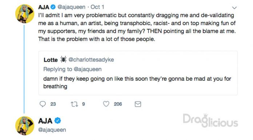Open the tweet options chevron dropdown
The height and width of the screenshot is (140, 253).
(234, 8)
